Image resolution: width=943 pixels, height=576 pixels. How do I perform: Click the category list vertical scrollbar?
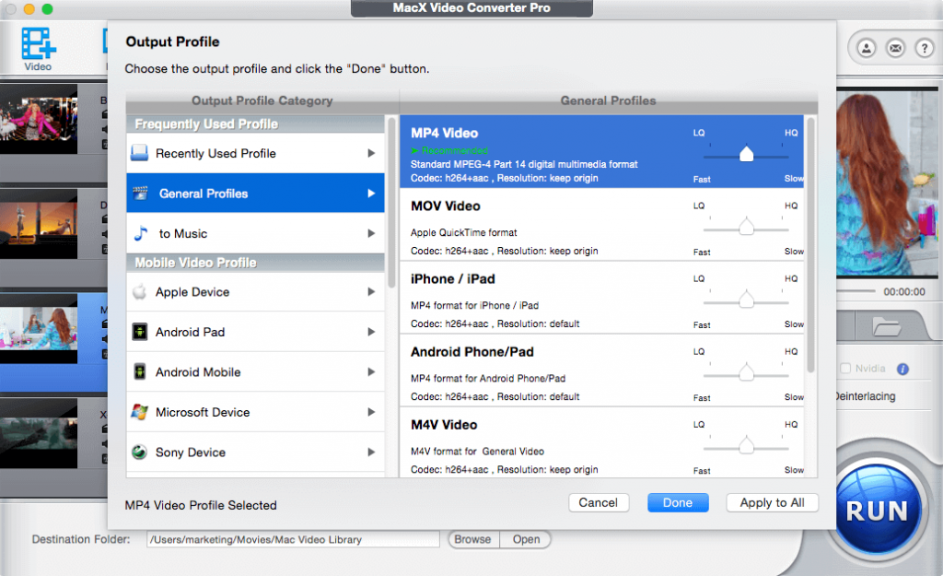click(x=390, y=202)
